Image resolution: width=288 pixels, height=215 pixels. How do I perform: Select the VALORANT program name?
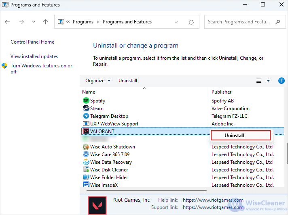tap(102, 132)
